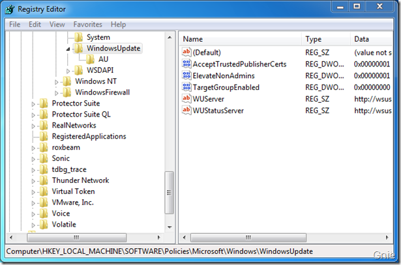Screen dimensions: 401x265
Task: Open the Edit menu
Action: pos(35,25)
